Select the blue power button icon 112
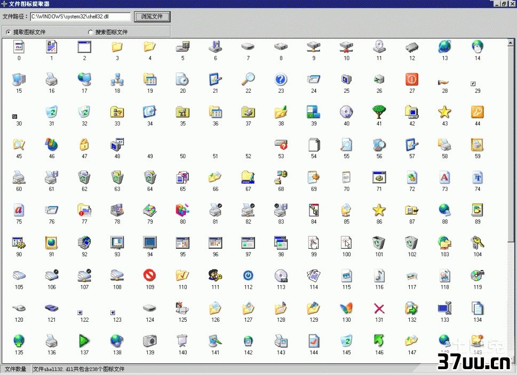 coord(248,275)
